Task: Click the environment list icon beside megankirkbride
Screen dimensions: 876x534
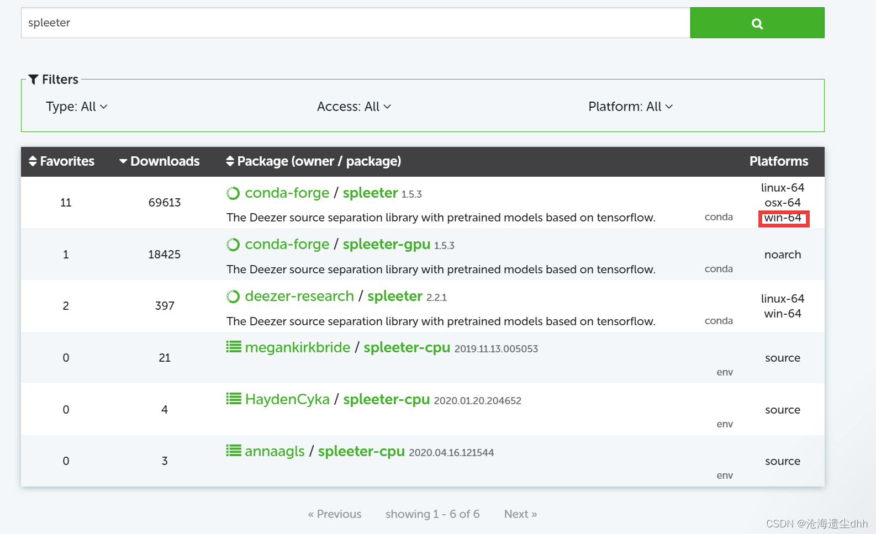Action: click(234, 347)
